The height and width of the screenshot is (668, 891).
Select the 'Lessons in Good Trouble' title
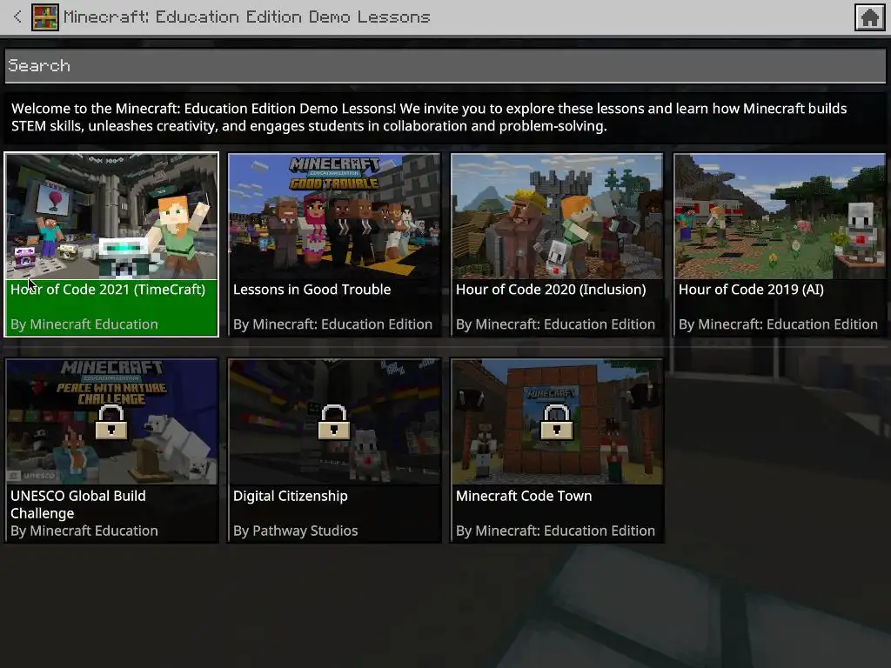pos(312,290)
